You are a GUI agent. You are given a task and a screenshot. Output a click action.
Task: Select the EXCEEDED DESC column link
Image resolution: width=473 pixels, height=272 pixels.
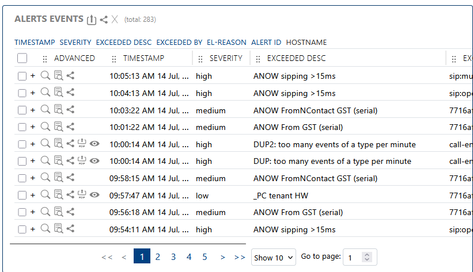coord(124,43)
